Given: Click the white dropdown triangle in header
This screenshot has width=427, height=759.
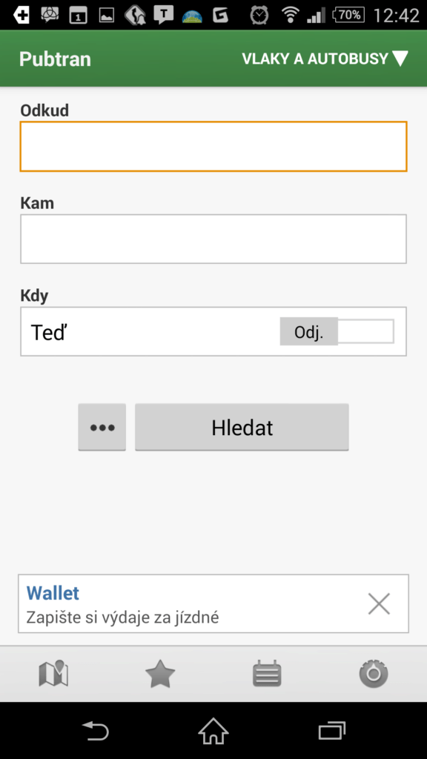Looking at the screenshot, I should click(x=400, y=59).
